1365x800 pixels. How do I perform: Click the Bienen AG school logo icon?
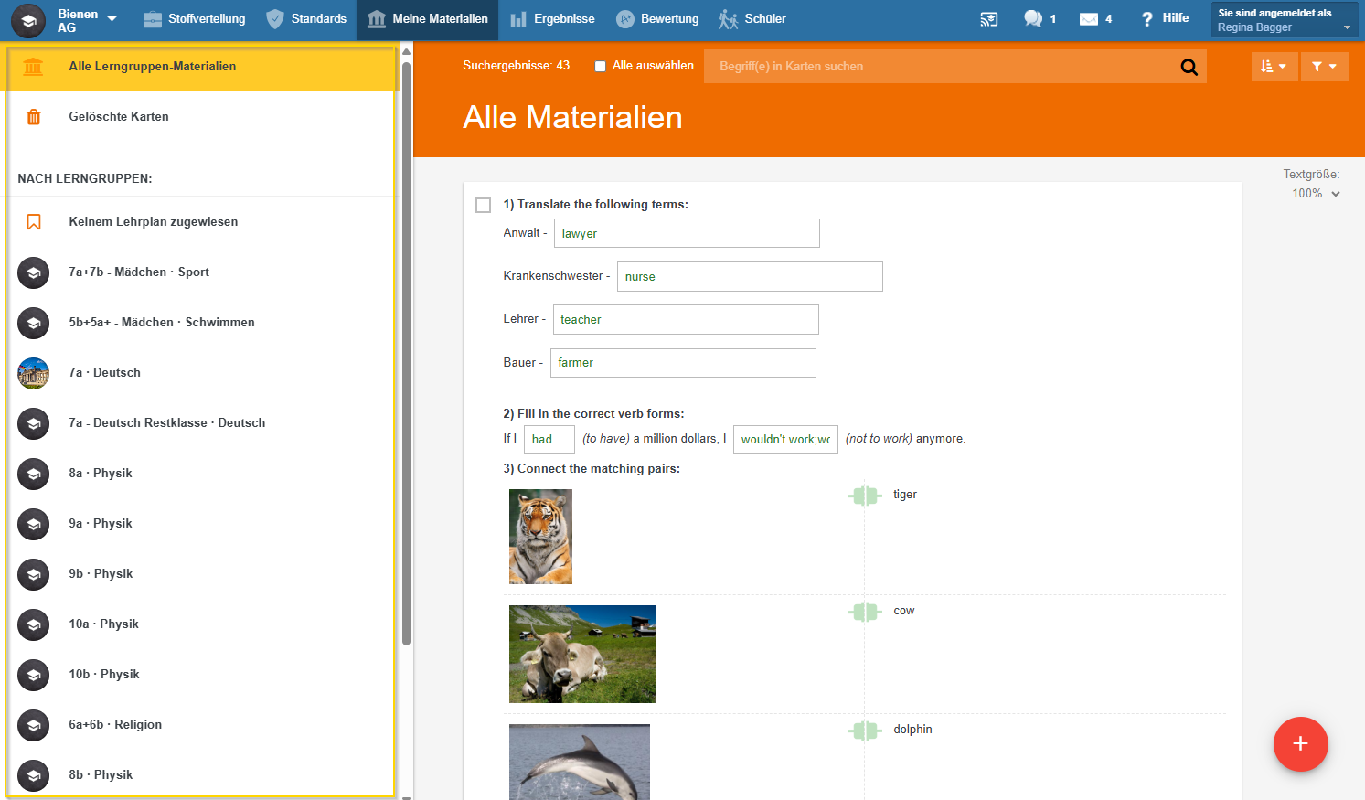(28, 19)
